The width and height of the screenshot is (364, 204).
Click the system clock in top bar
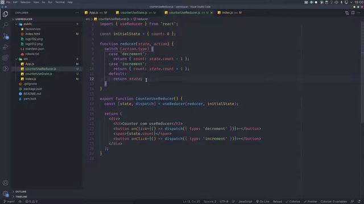[x=359, y=2]
